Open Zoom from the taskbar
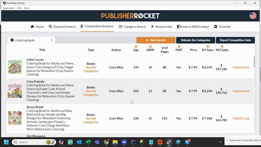The width and height of the screenshot is (261, 147). [x=124, y=142]
